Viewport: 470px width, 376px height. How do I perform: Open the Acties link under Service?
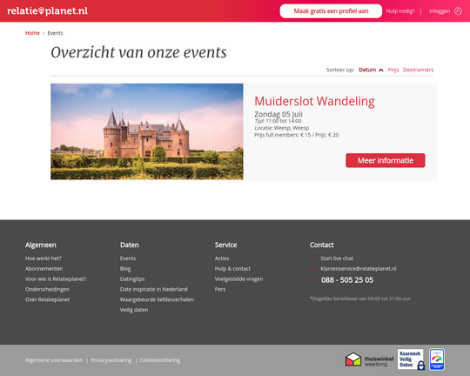[222, 258]
